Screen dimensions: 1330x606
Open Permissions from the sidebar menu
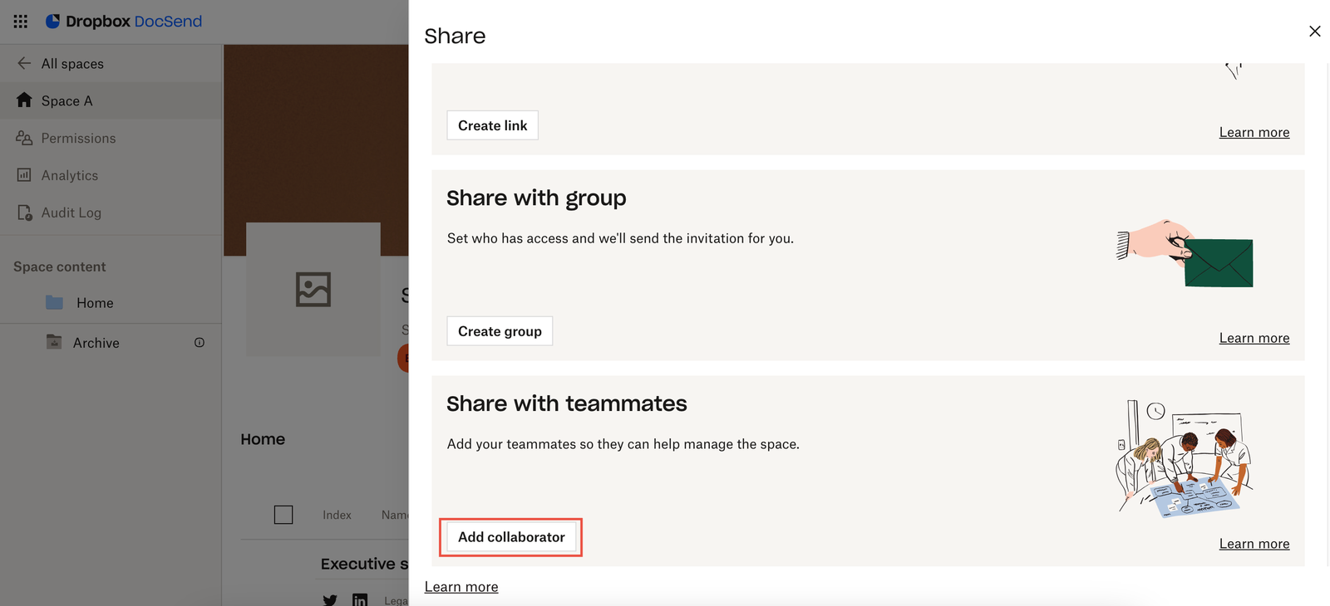(x=78, y=138)
